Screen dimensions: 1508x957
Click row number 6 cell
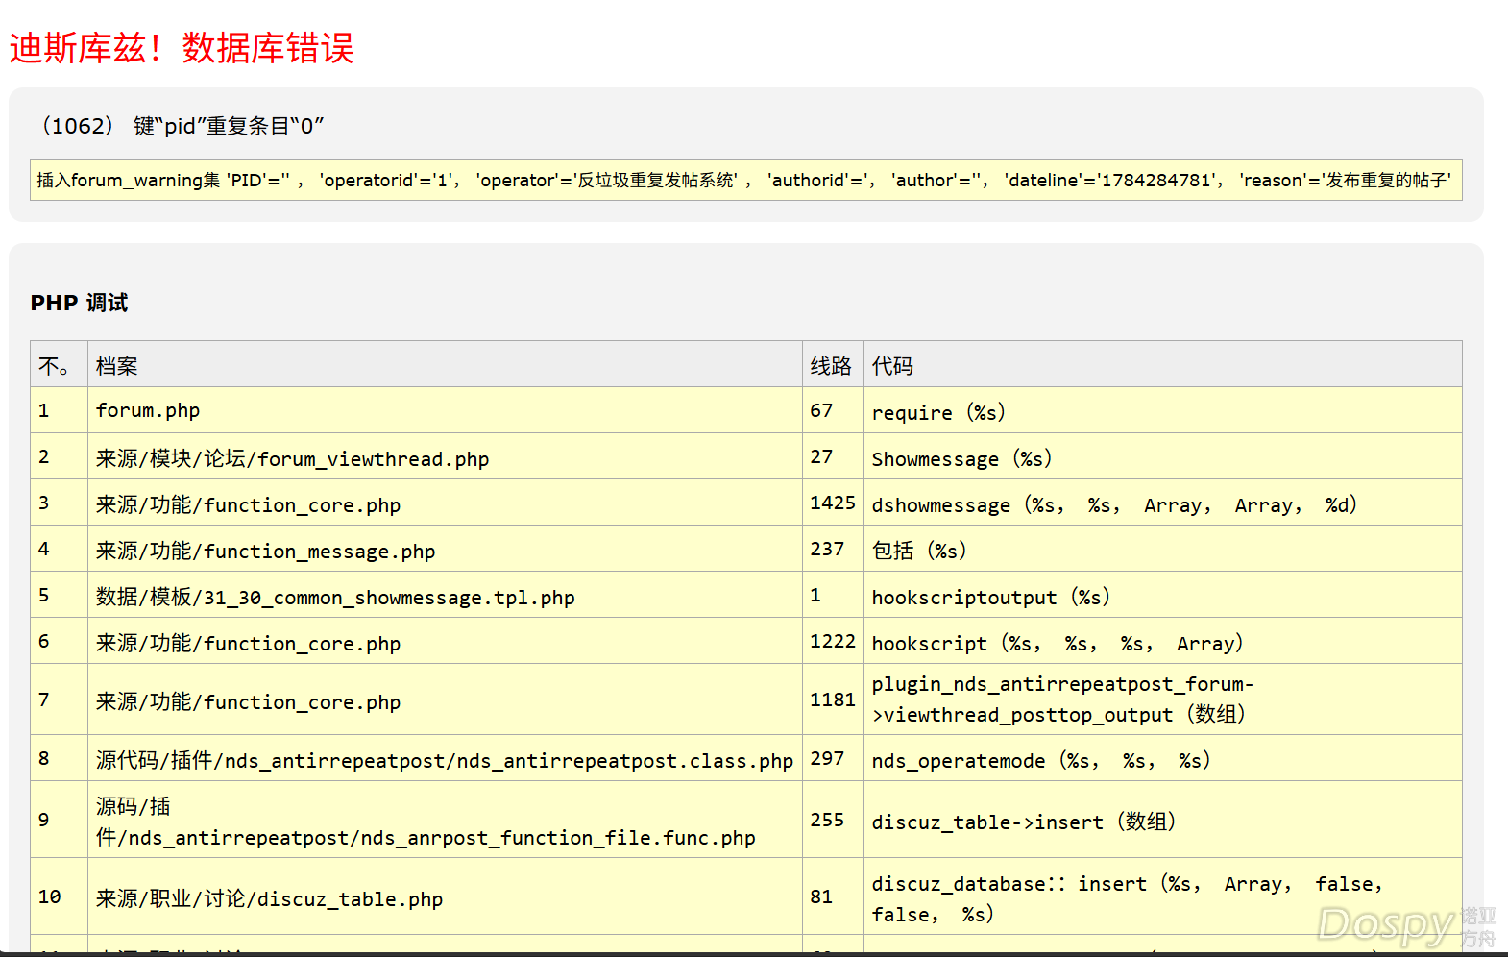(60, 641)
